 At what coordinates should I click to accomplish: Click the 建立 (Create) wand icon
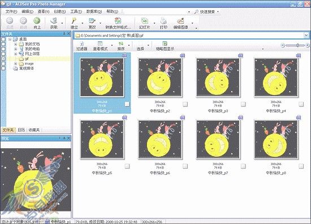pyautogui.click(x=74, y=20)
